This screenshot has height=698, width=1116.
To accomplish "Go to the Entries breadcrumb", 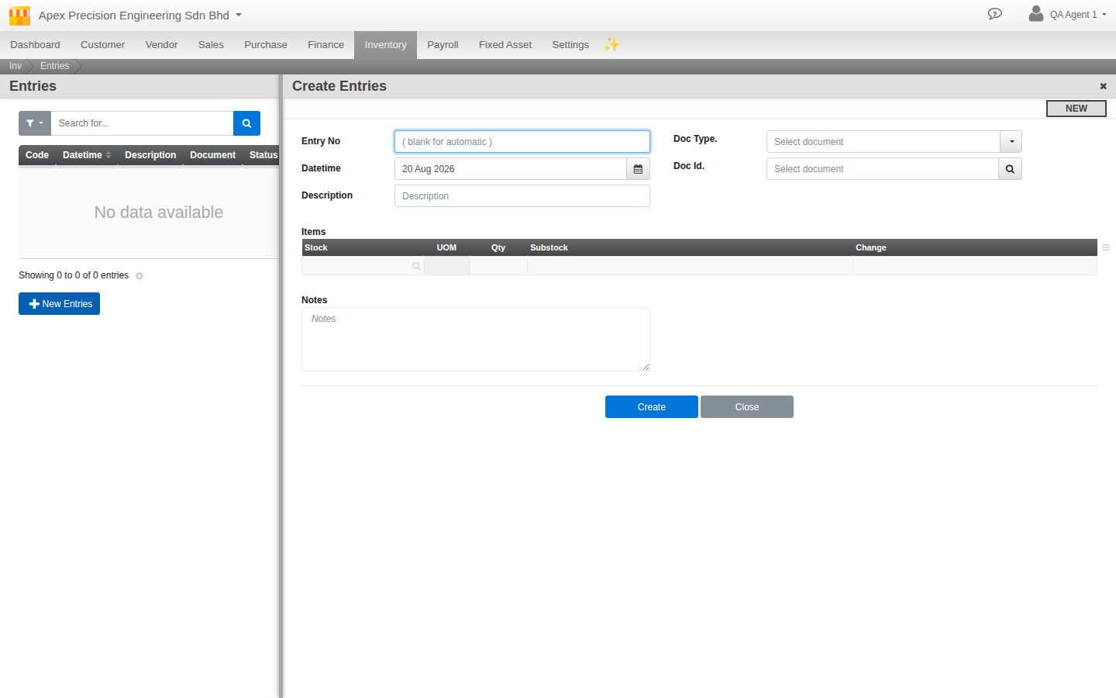I will pos(54,66).
